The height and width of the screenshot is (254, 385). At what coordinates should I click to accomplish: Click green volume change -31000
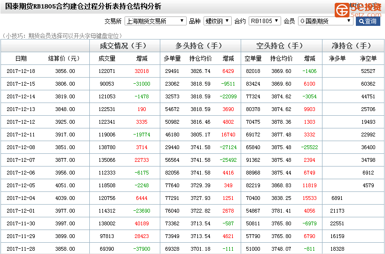[x=141, y=84]
